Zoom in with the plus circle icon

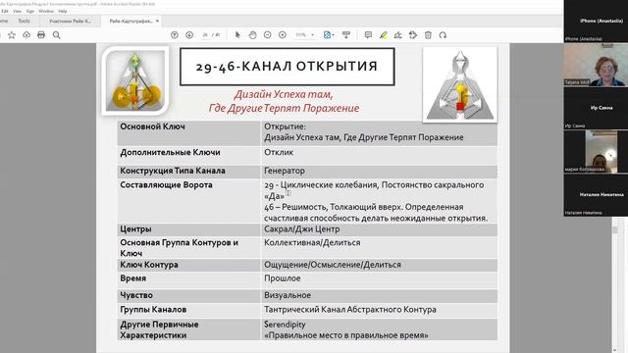point(283,35)
